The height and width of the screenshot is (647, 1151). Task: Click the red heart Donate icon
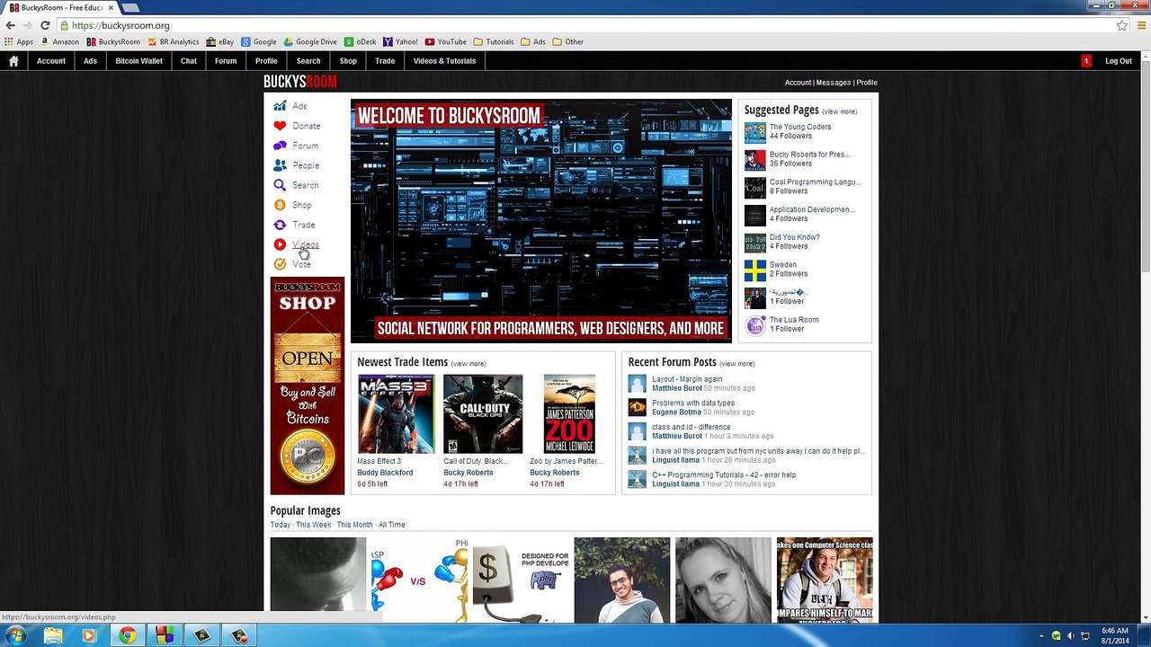pos(280,126)
